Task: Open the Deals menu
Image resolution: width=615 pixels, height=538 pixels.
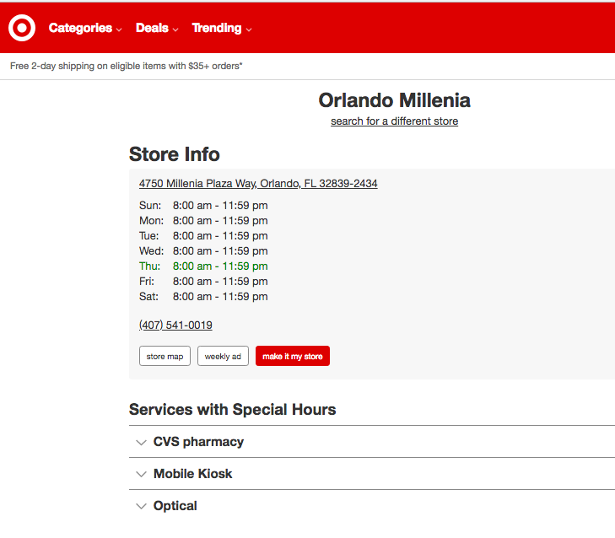Action: point(157,28)
